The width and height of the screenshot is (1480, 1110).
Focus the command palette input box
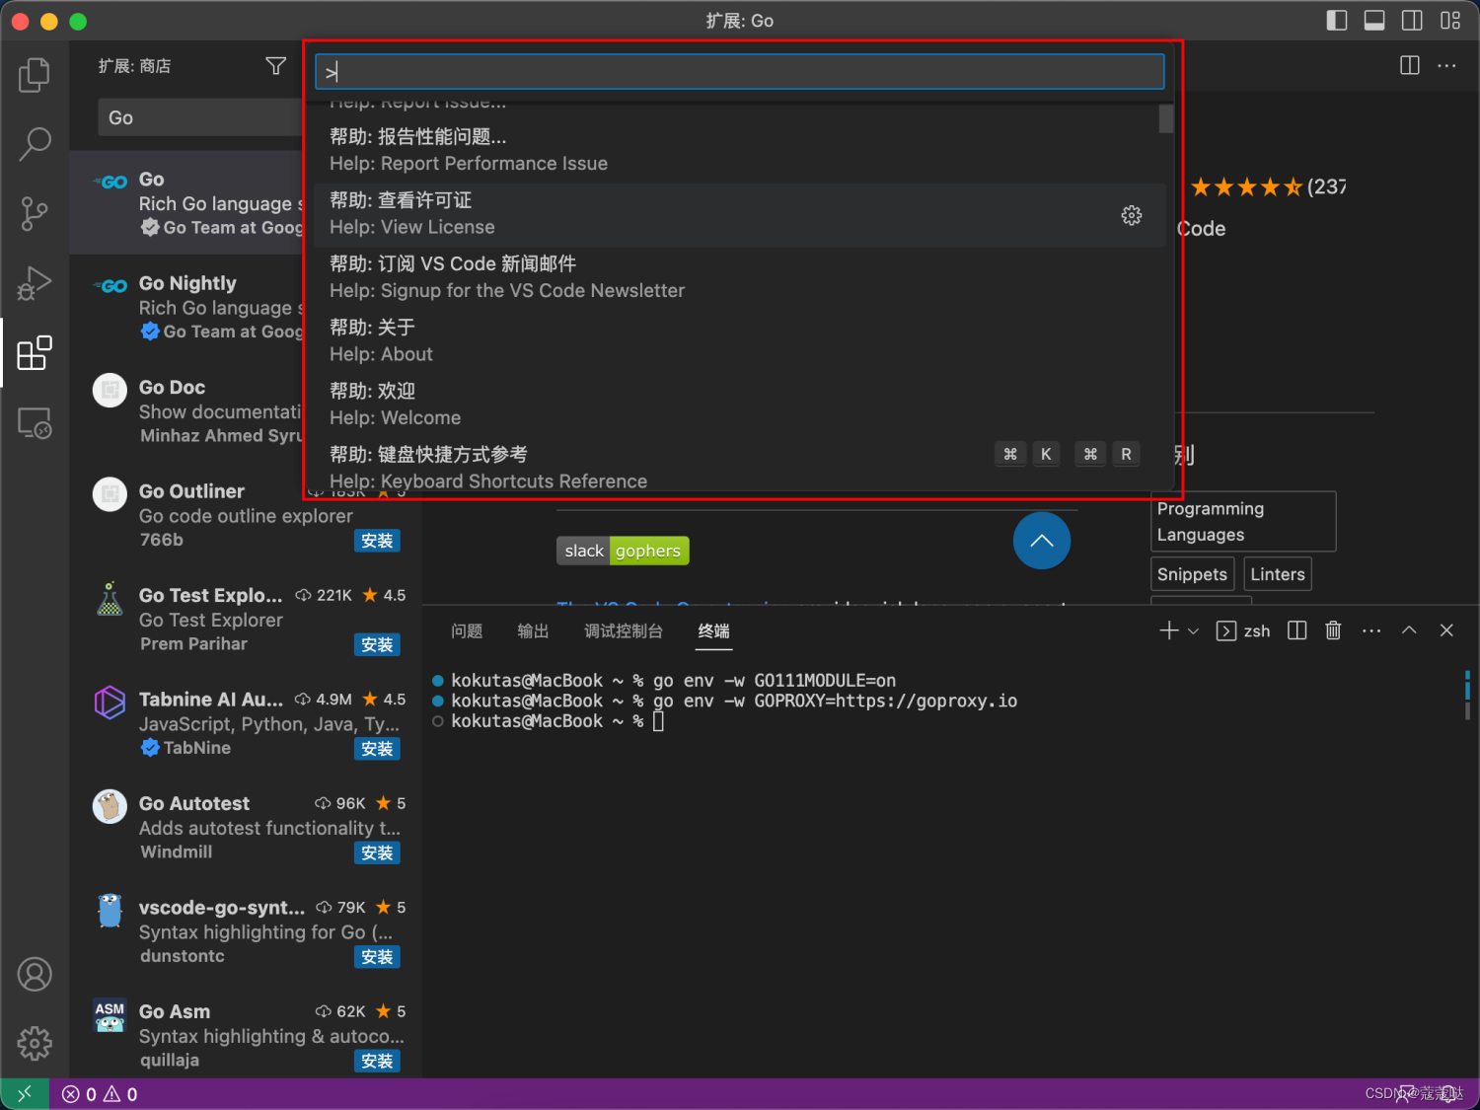pos(739,71)
